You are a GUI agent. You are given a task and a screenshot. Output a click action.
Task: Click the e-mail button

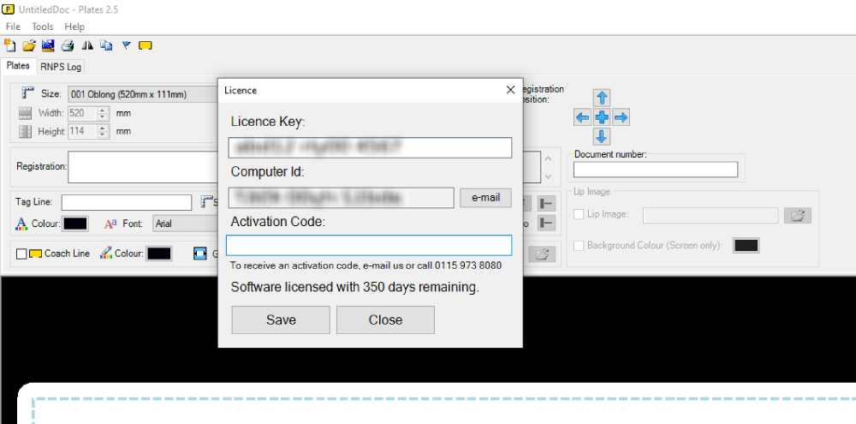tap(485, 198)
